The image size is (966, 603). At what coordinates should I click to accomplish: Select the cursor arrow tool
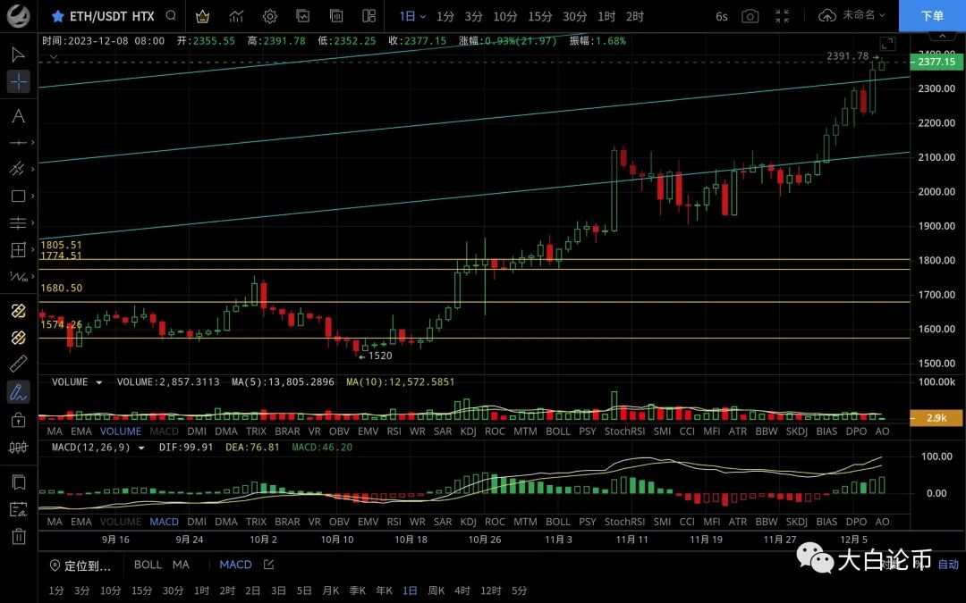point(19,54)
